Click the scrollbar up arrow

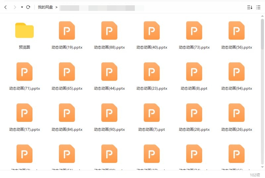[x=262, y=16]
